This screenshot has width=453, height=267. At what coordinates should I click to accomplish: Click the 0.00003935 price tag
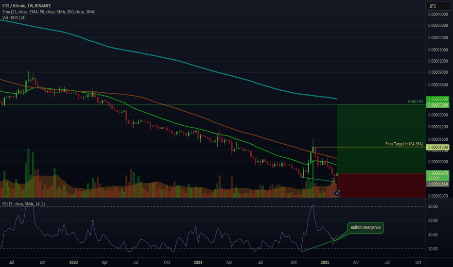(x=437, y=99)
